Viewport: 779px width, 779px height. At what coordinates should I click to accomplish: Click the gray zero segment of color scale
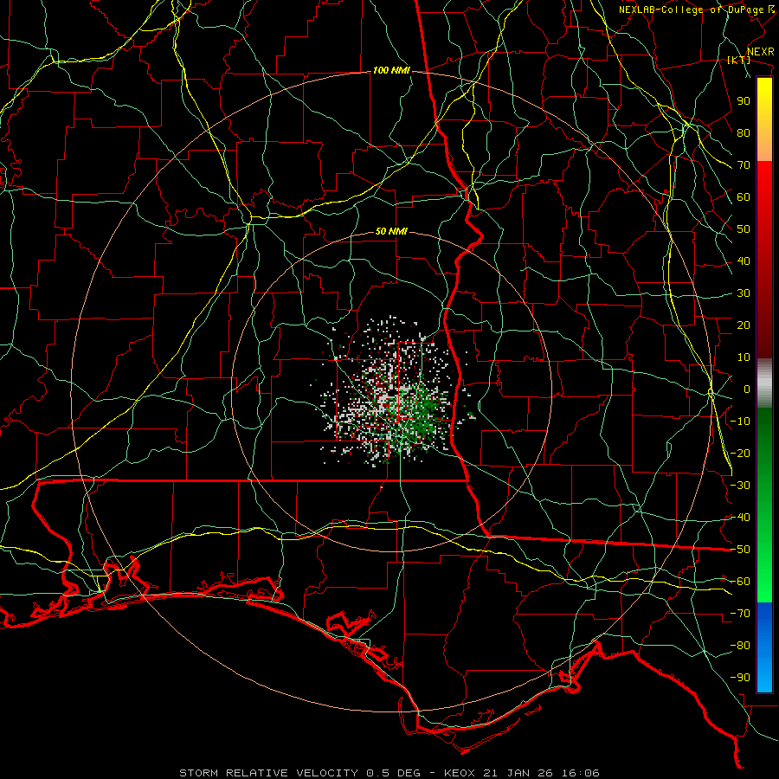coord(764,383)
